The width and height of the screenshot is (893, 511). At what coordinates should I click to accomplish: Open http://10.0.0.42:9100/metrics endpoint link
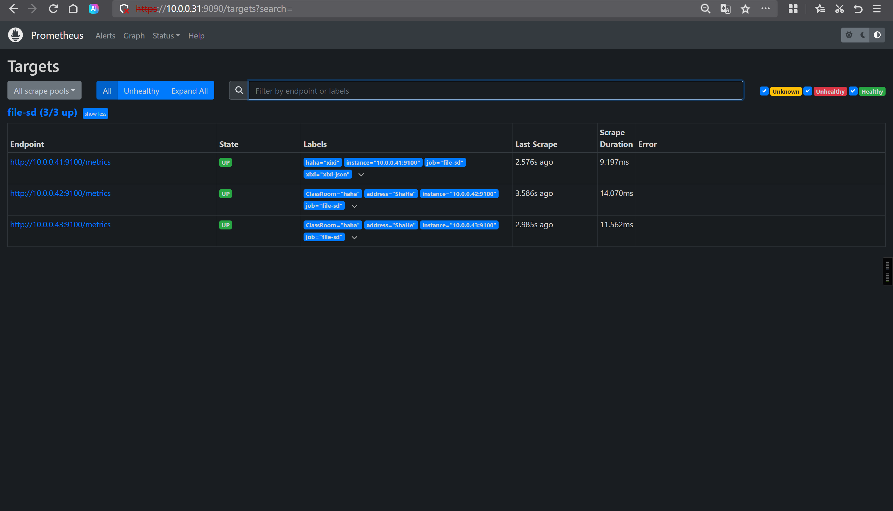pyautogui.click(x=60, y=193)
